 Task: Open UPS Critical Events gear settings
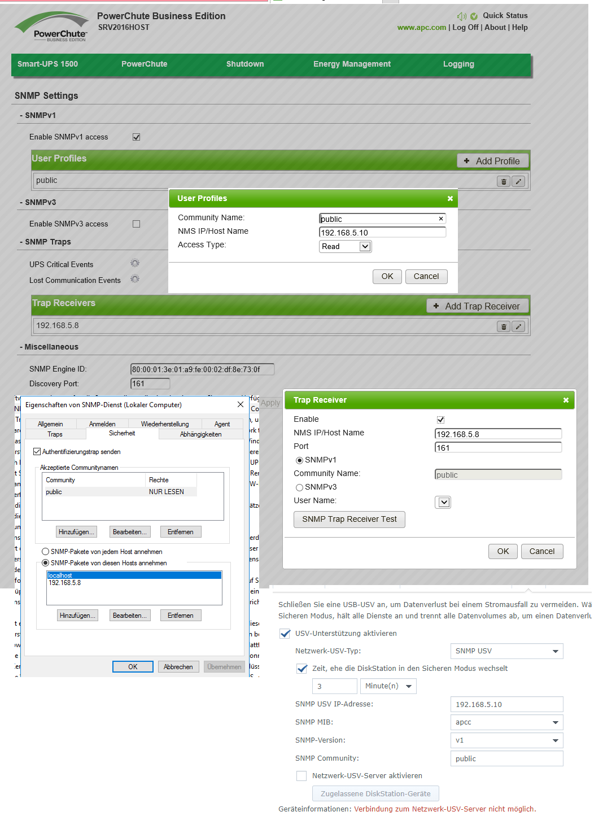point(135,263)
